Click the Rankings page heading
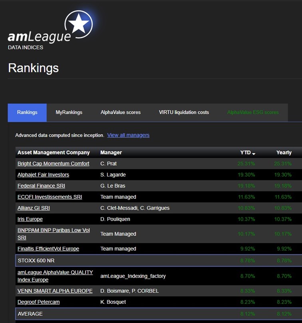302x323 pixels. (34, 68)
